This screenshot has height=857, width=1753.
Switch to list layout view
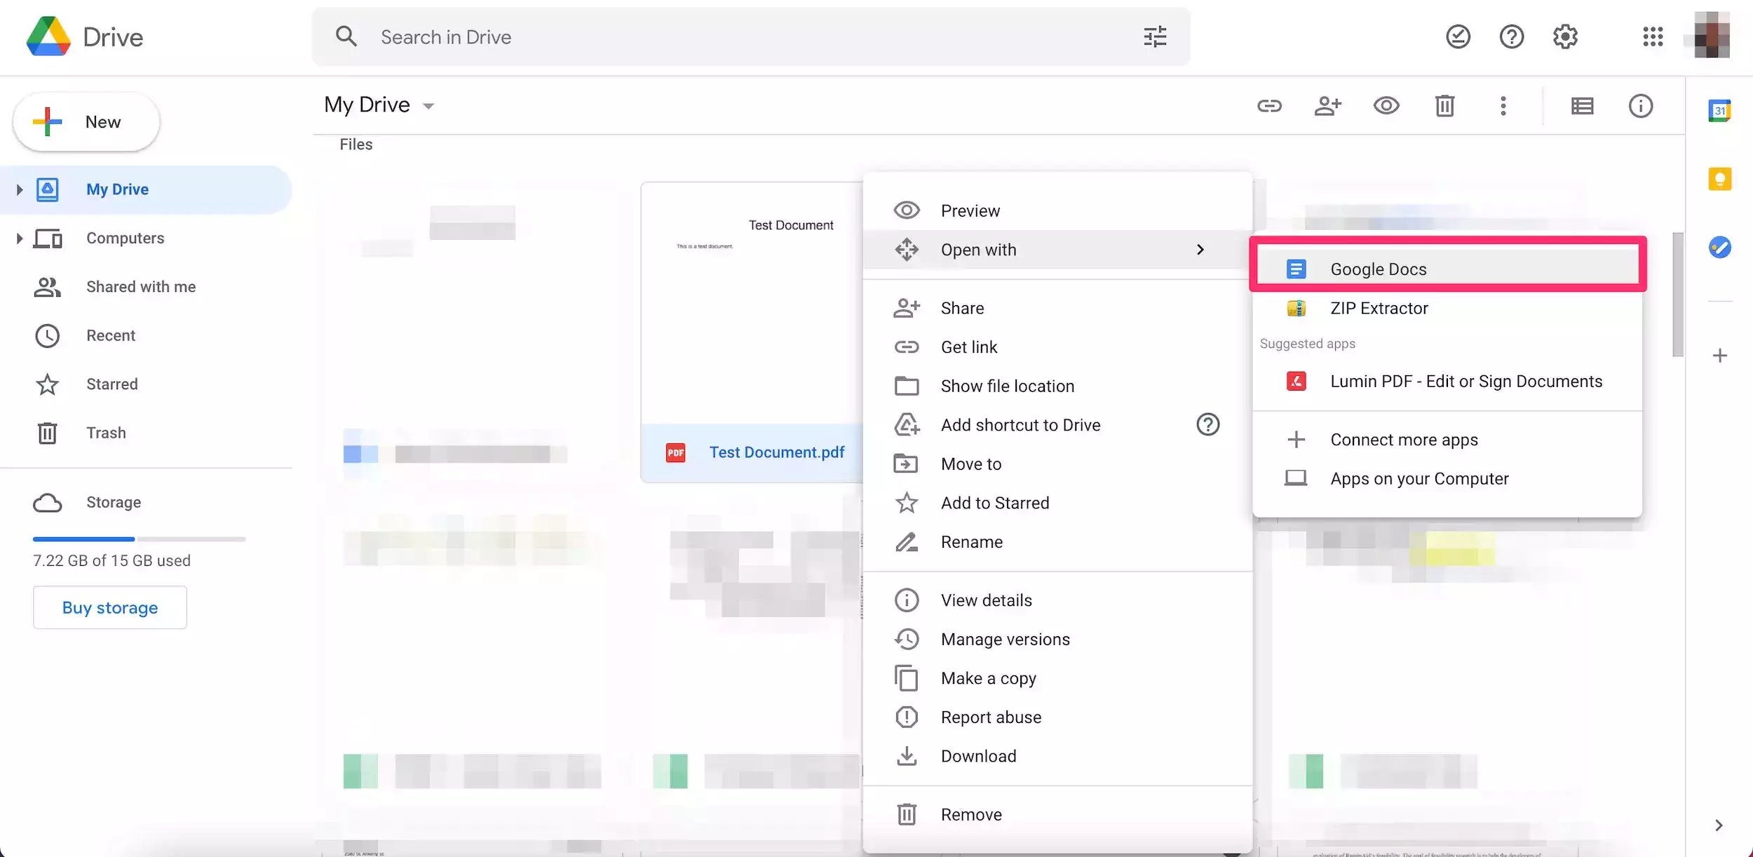1582,106
